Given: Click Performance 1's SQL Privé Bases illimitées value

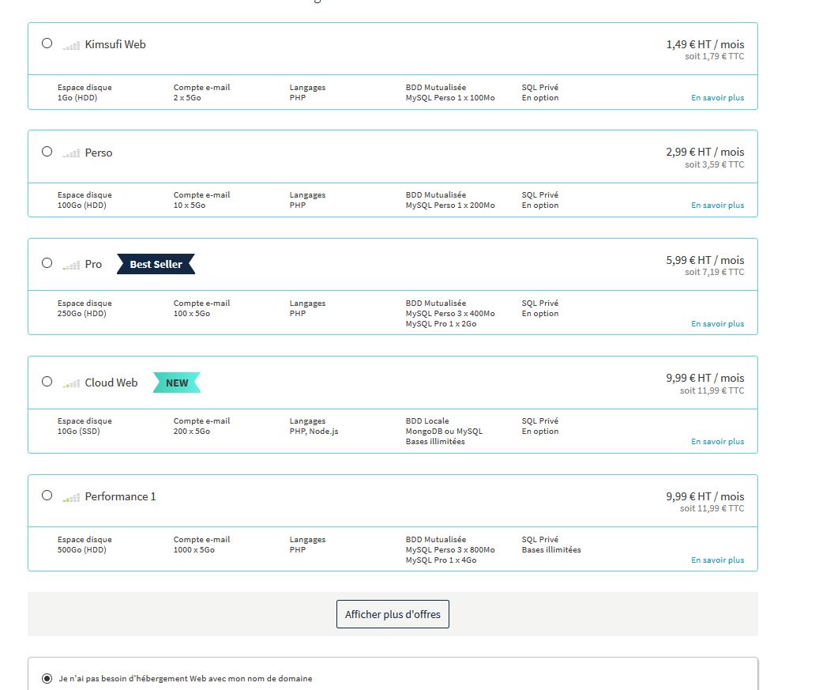Looking at the screenshot, I should point(551,550).
